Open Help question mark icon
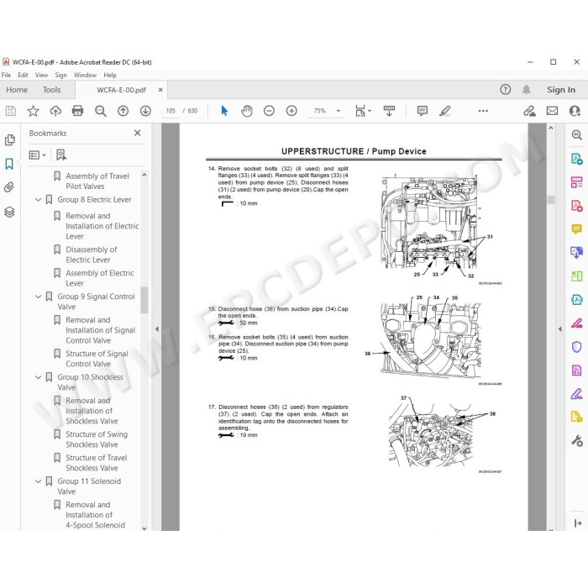 (505, 89)
